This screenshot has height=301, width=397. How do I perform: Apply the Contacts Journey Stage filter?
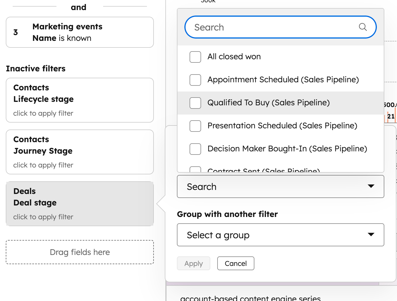(80, 152)
